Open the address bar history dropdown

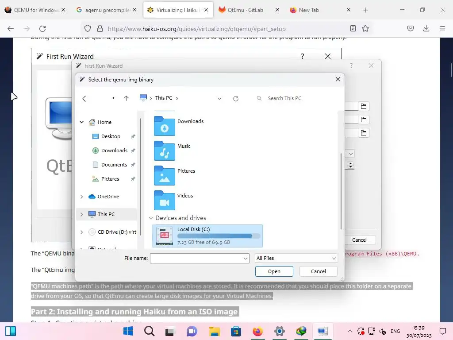click(x=219, y=99)
